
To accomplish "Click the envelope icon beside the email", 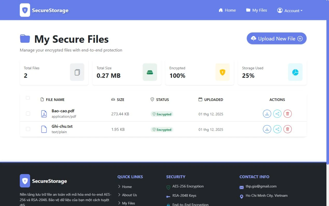I will (x=241, y=187).
